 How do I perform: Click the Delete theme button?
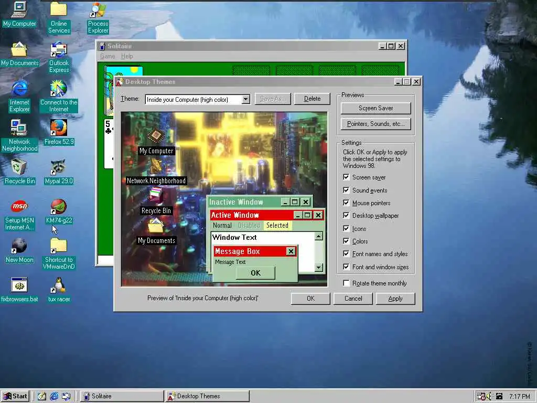(x=312, y=99)
